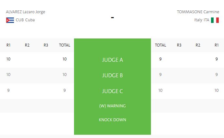Click Tommasone's R2 column header

coord(198,45)
